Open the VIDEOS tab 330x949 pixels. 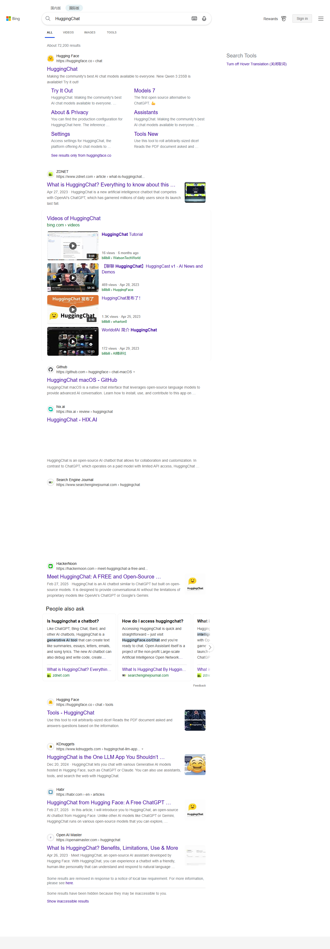(x=68, y=32)
